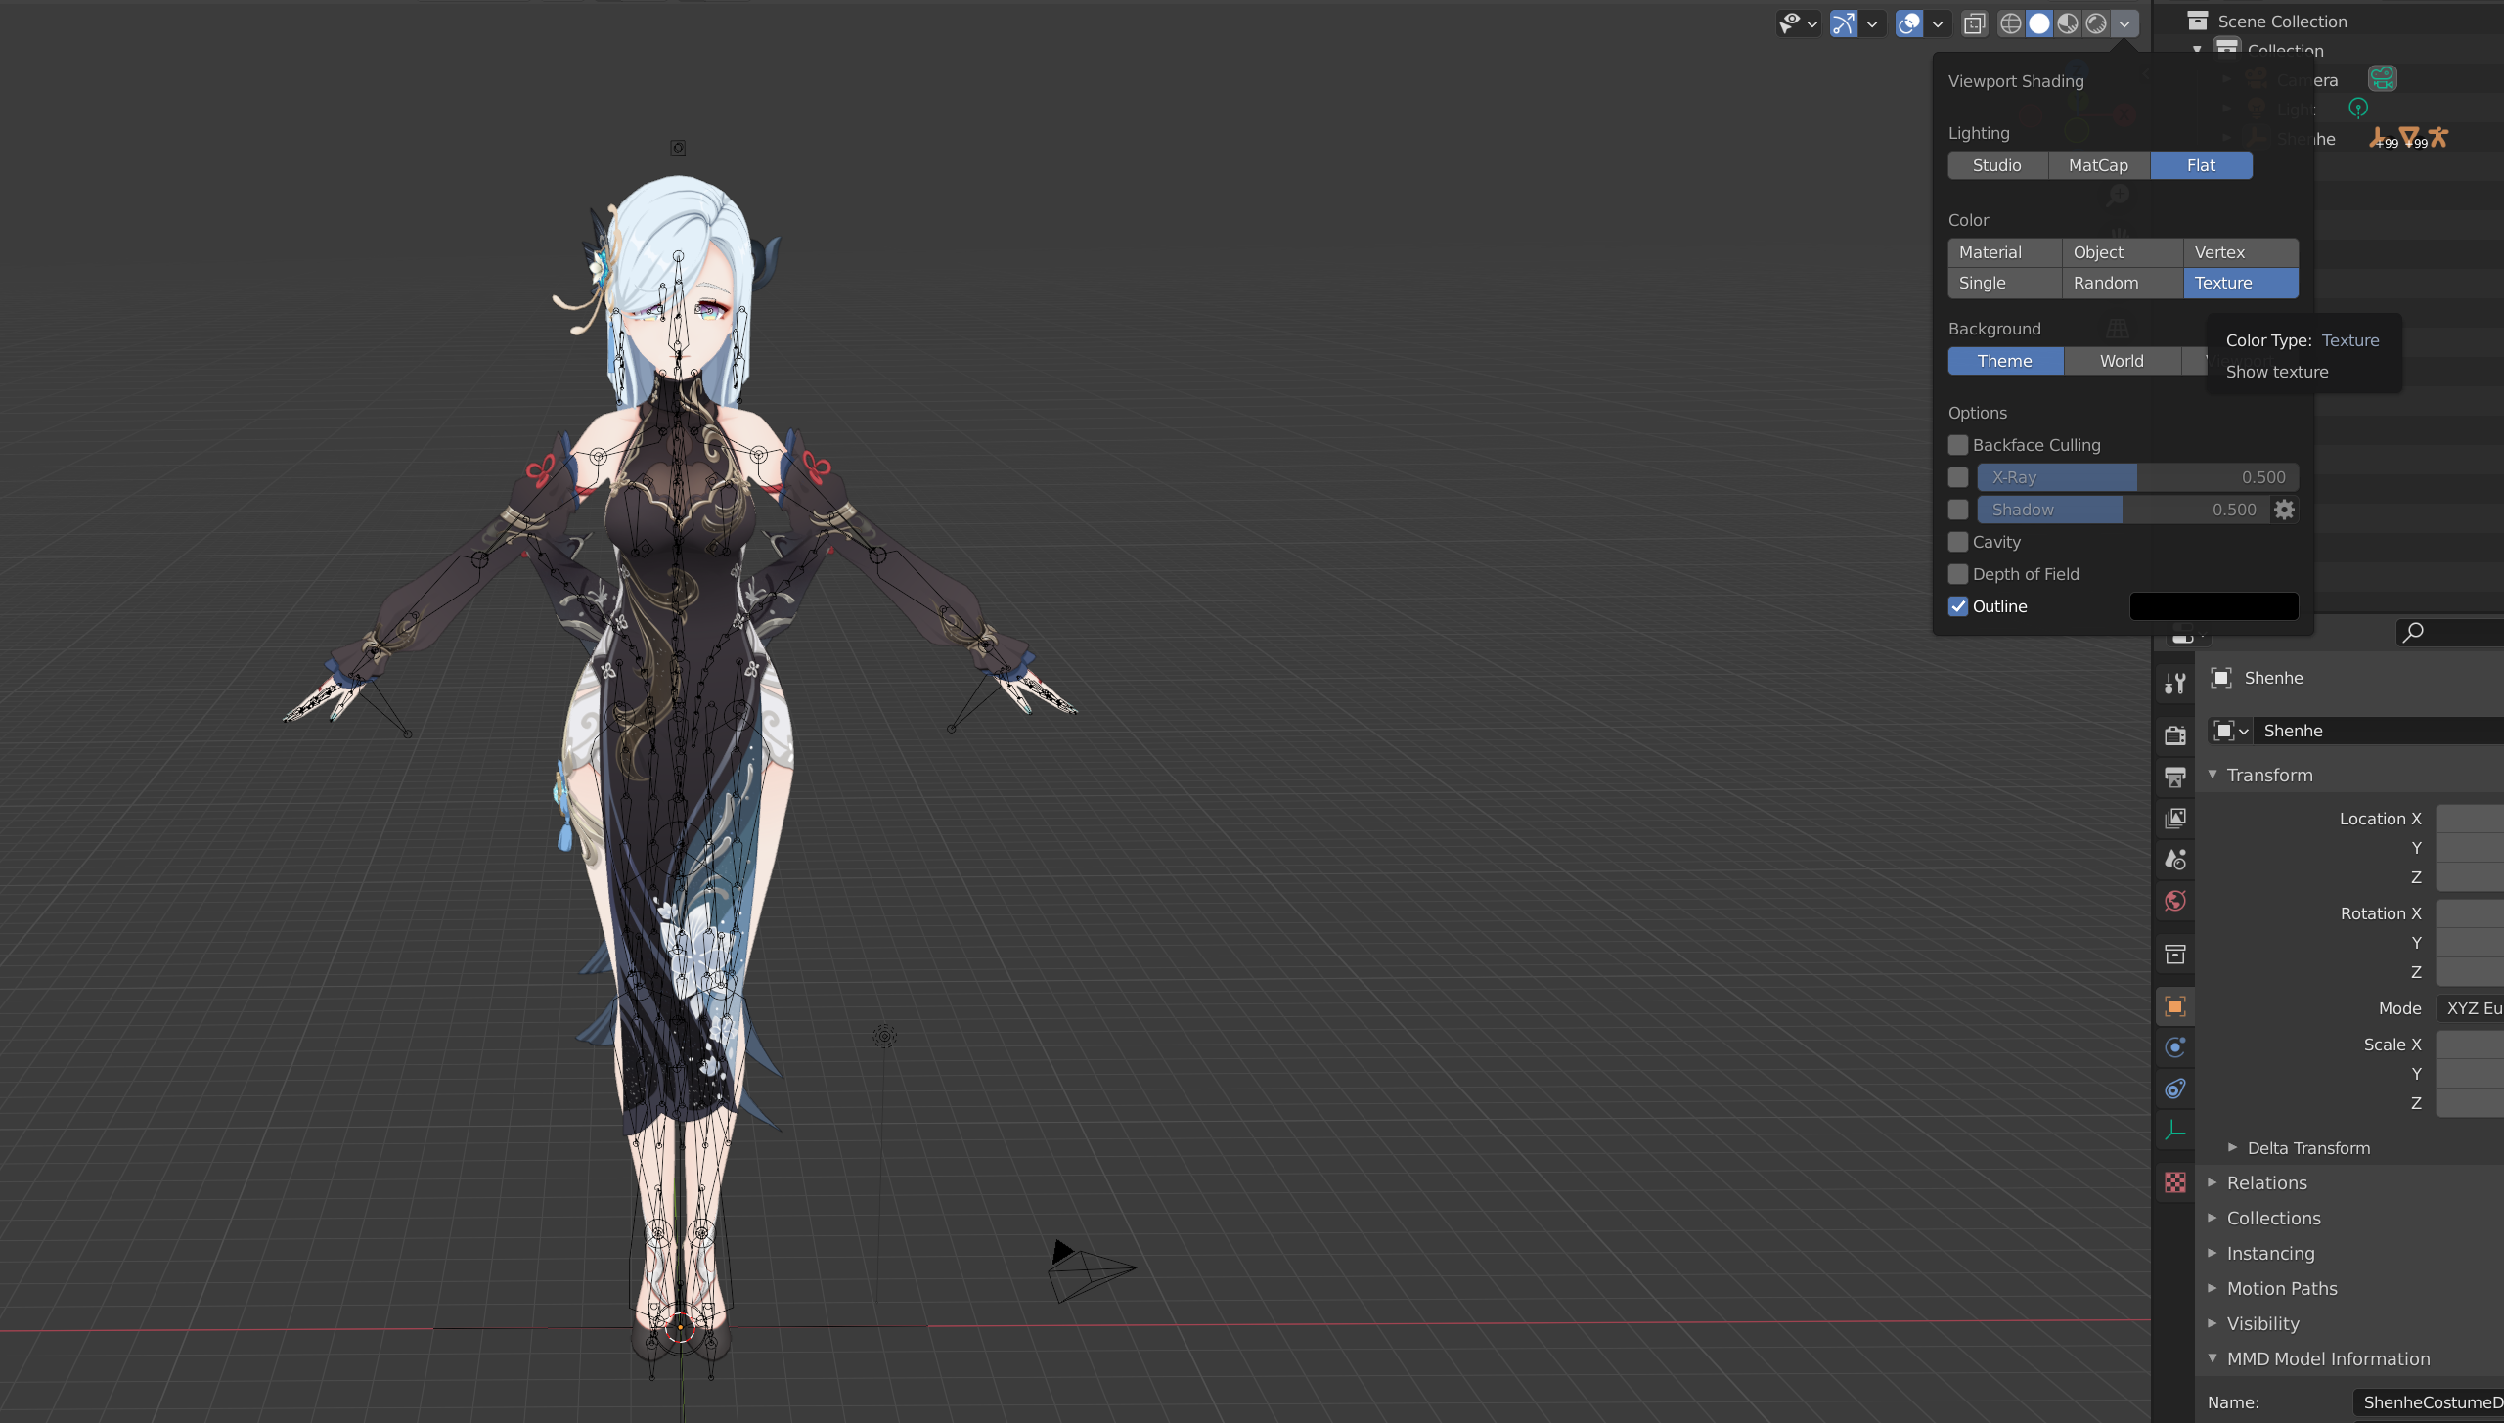Open the Tool properties tab
This screenshot has width=2504, height=1423.
click(2174, 684)
